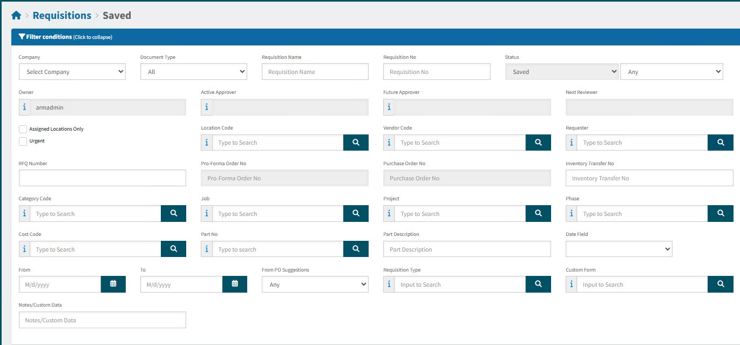The width and height of the screenshot is (740, 345).
Task: Click inside the Requisition Name field
Action: (x=315, y=71)
